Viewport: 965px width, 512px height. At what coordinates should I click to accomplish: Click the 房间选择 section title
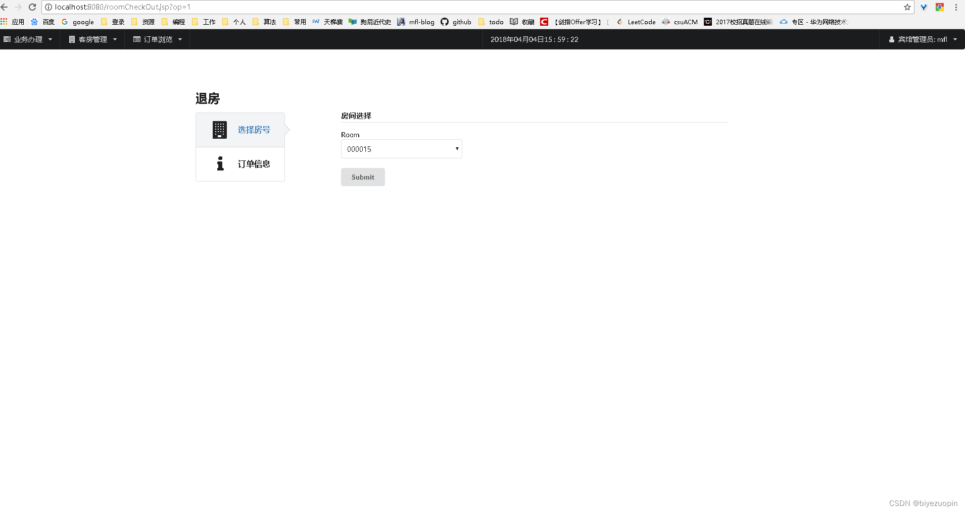click(x=356, y=116)
